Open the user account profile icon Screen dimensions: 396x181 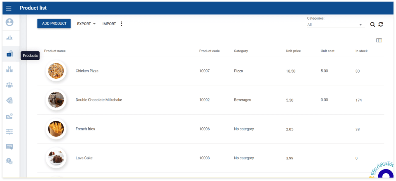coord(10,22)
